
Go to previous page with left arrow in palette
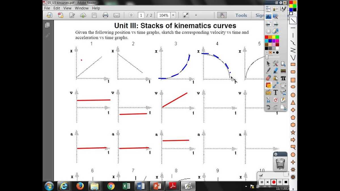268,24
